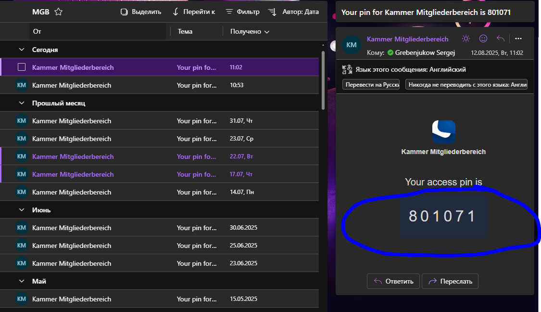This screenshot has height=312, width=541.
Task: Click the KM avatar of the 25.06.2025 email
Action: (21, 246)
